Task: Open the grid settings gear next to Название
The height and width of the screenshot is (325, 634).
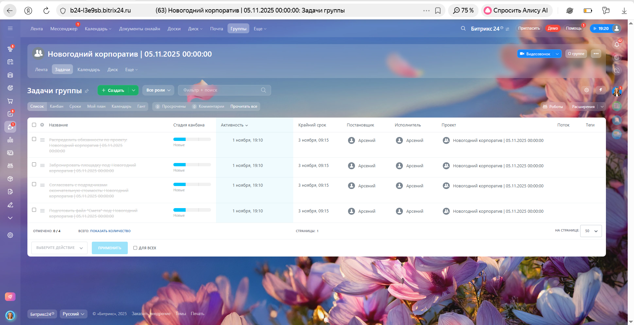Action: 42,125
